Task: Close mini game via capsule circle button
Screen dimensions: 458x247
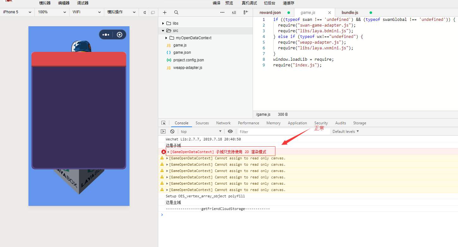Action: tap(119, 35)
